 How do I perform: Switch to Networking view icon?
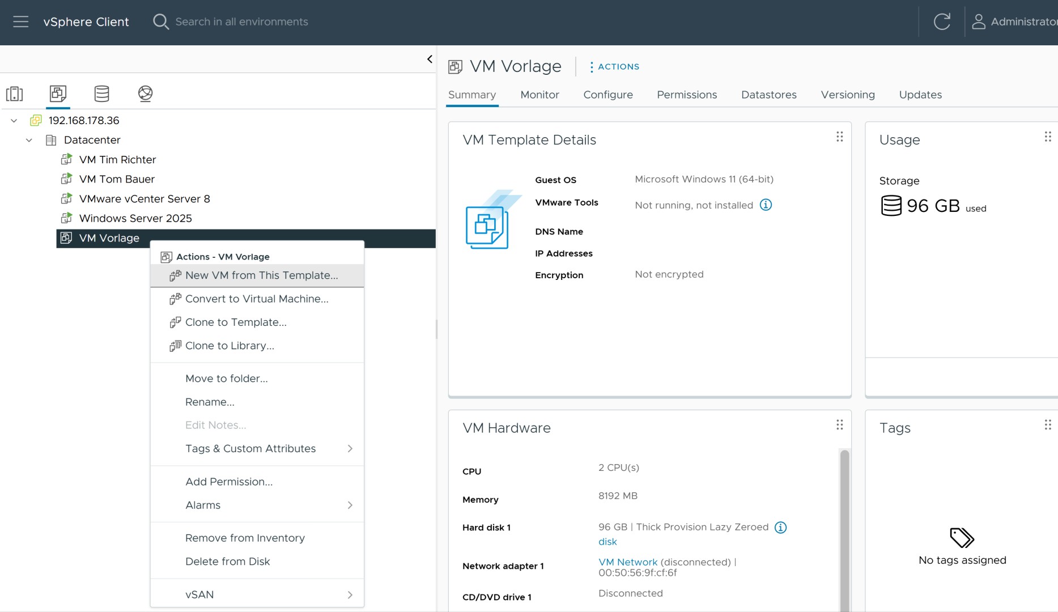146,93
